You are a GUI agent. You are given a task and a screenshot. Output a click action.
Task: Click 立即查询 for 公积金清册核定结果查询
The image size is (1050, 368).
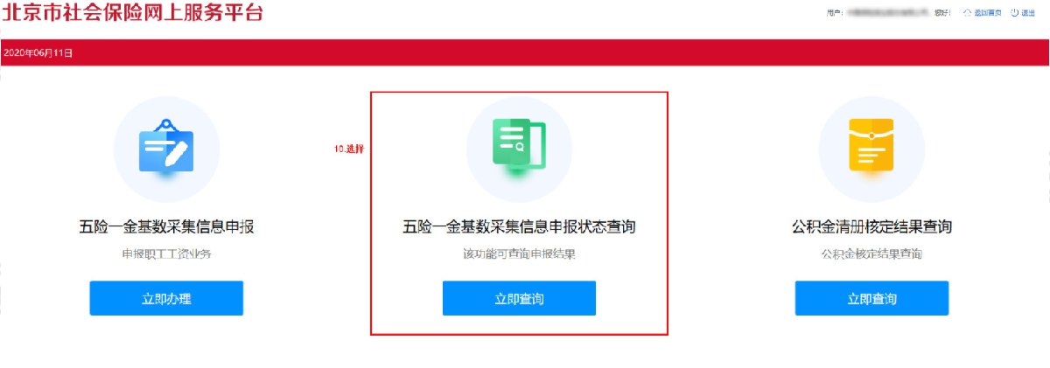871,298
